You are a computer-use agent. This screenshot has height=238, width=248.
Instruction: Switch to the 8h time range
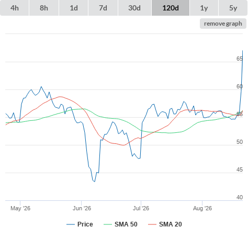[x=44, y=8]
